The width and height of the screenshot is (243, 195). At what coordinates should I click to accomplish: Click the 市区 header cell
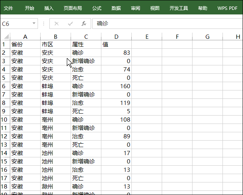(56, 44)
